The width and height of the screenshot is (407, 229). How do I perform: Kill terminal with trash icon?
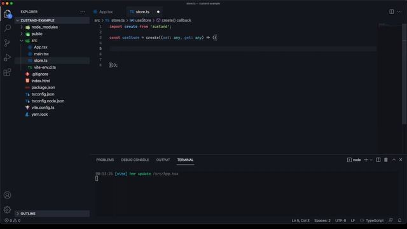pyautogui.click(x=386, y=160)
